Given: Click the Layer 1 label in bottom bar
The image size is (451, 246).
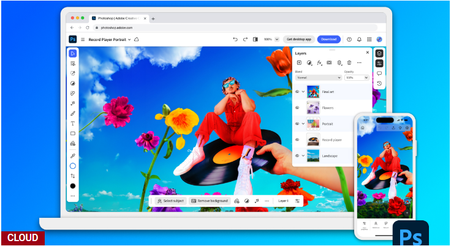Looking at the screenshot, I should click(283, 201).
